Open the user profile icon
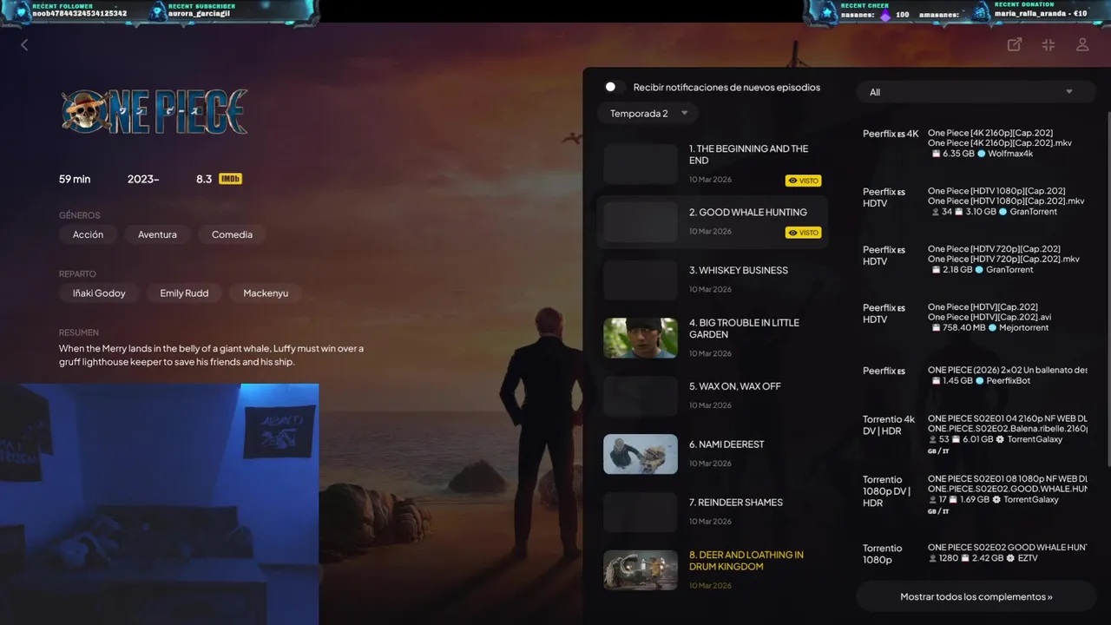Viewport: 1111px width, 625px height. click(1082, 44)
